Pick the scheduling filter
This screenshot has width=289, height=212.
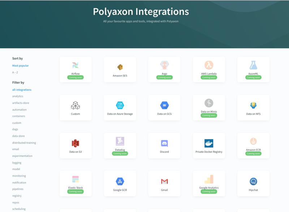(19, 209)
